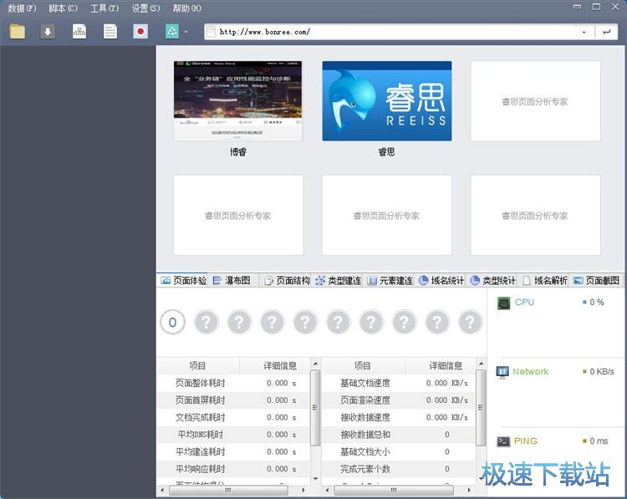Viewport: 627px width, 499px height.
Task: Open the 工具(T) menu
Action: click(x=104, y=8)
